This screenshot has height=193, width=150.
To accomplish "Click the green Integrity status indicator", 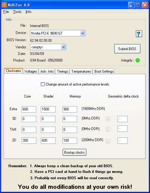I will coord(138,60).
